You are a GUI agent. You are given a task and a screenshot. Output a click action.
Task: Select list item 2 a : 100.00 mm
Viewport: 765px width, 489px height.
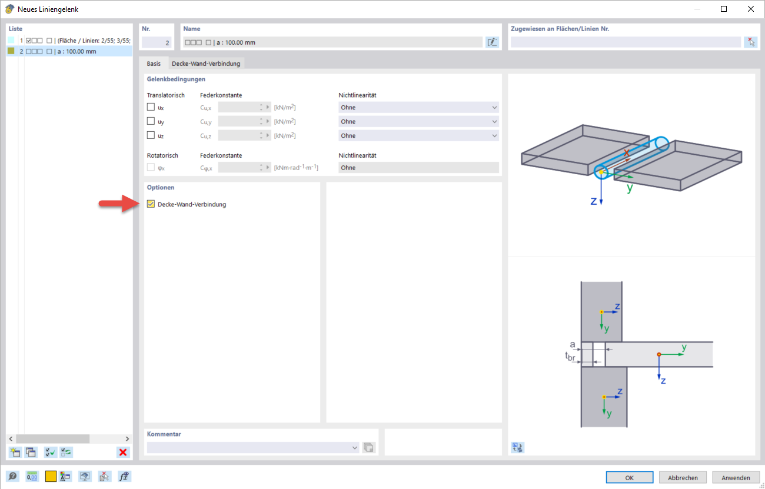pos(69,51)
